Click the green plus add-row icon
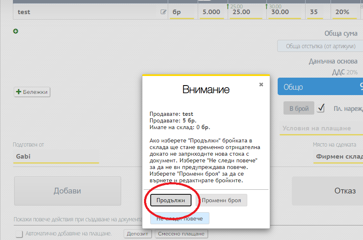Image resolution: width=363 pixels, height=240 pixels. [16, 31]
